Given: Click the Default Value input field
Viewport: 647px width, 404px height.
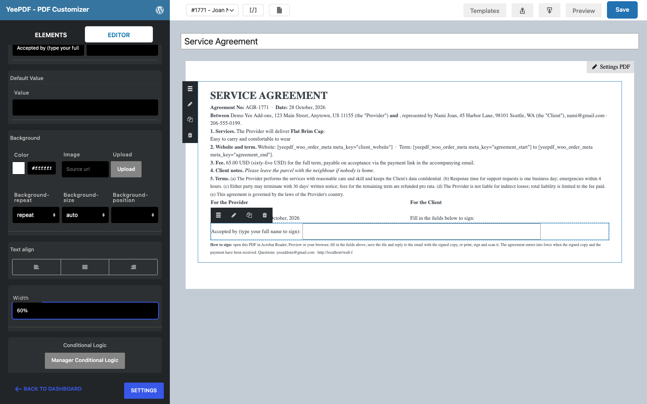Looking at the screenshot, I should [85, 107].
